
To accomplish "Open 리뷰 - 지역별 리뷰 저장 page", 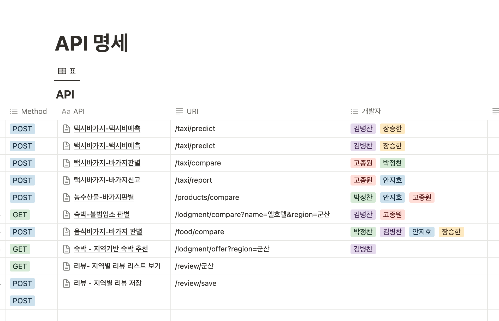I will [108, 283].
